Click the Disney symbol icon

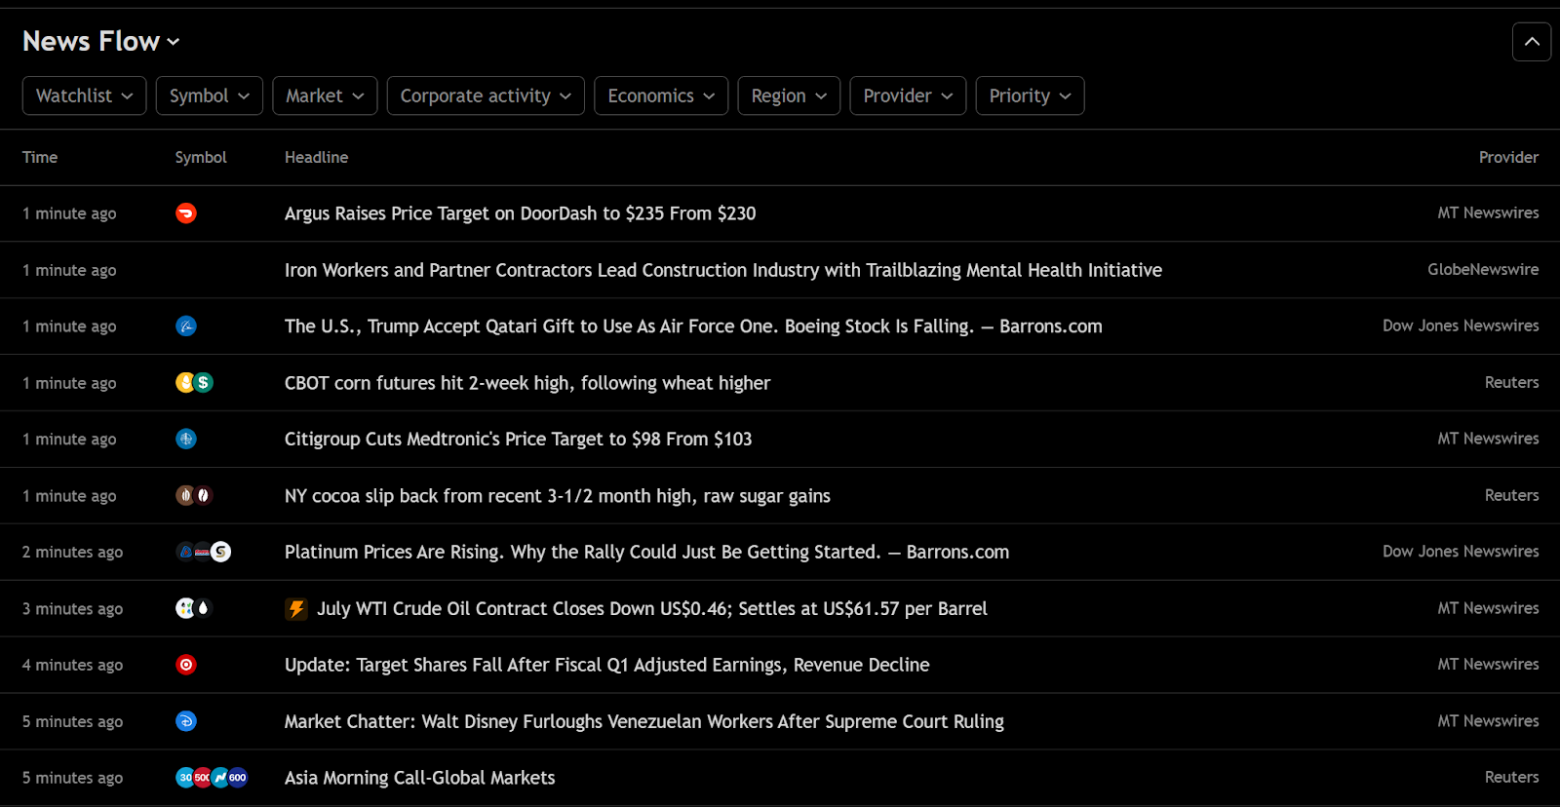[x=186, y=721]
